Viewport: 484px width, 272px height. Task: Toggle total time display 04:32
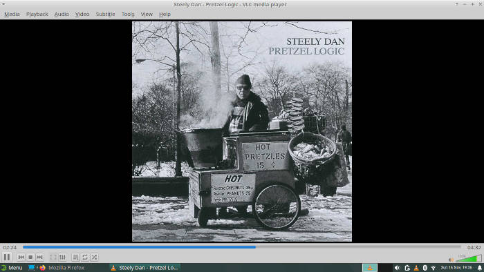click(x=474, y=247)
